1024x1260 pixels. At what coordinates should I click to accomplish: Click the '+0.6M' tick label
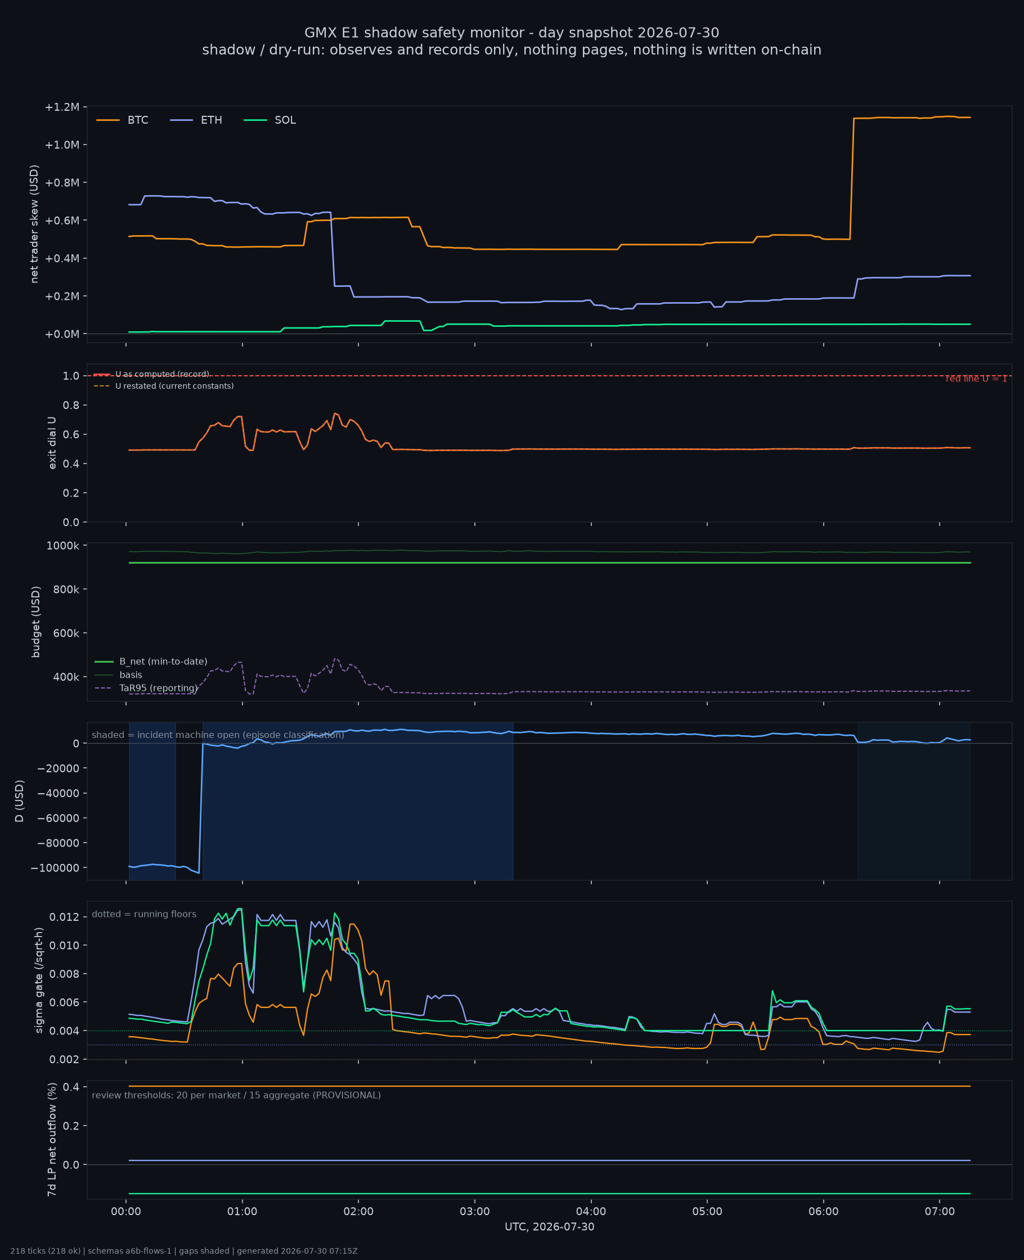(62, 220)
